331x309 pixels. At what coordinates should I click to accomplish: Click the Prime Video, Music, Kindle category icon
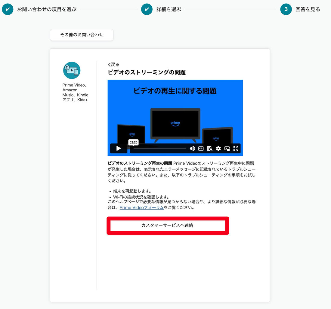tap(72, 70)
